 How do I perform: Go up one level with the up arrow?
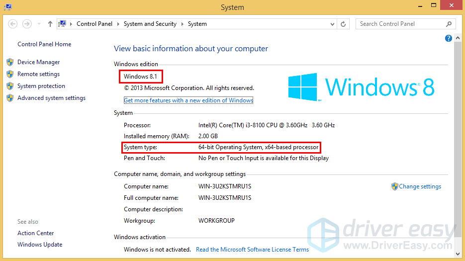50,24
